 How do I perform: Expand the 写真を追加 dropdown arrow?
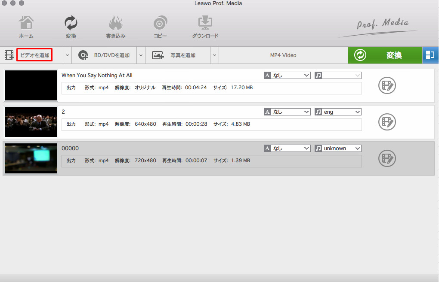214,55
